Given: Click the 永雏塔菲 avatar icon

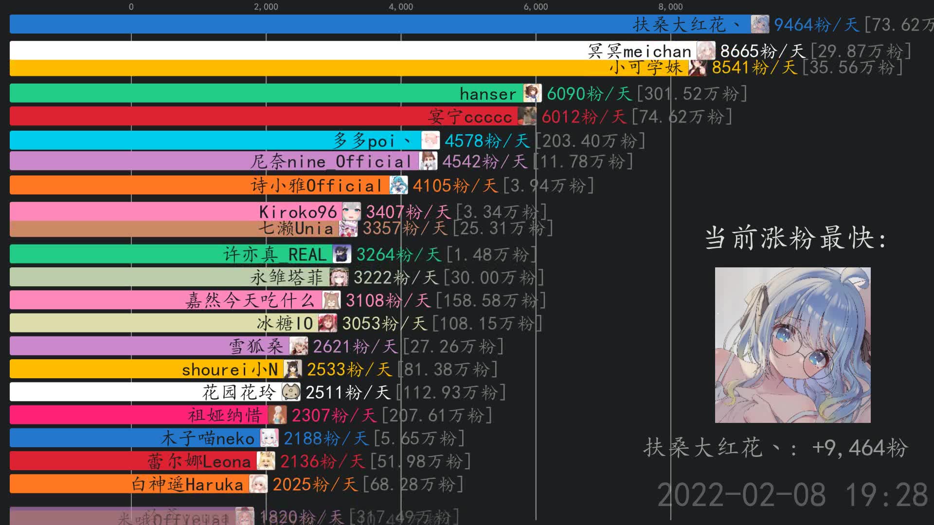Looking at the screenshot, I should click(340, 277).
